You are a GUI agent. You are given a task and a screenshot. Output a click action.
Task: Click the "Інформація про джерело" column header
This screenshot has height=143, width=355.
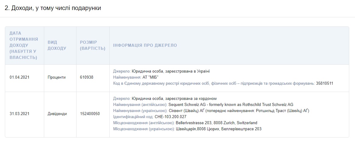point(145,45)
